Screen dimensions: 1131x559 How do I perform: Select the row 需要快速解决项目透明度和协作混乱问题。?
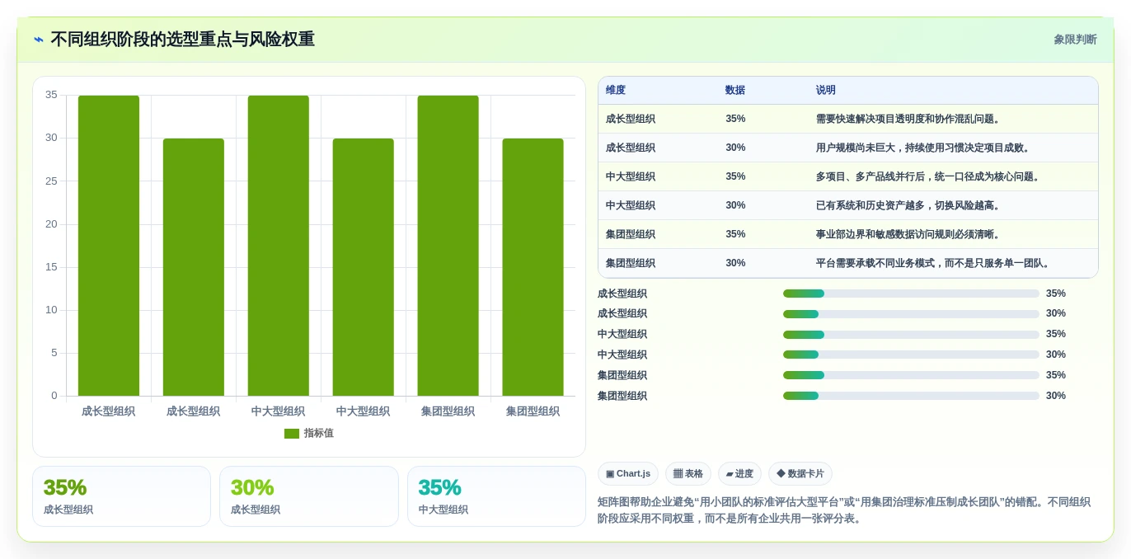point(848,119)
